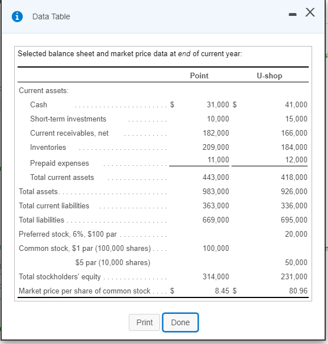Image resolution: width=328 pixels, height=344 pixels.
Task: Close the Data Table dialog with X
Action: click(x=310, y=12)
